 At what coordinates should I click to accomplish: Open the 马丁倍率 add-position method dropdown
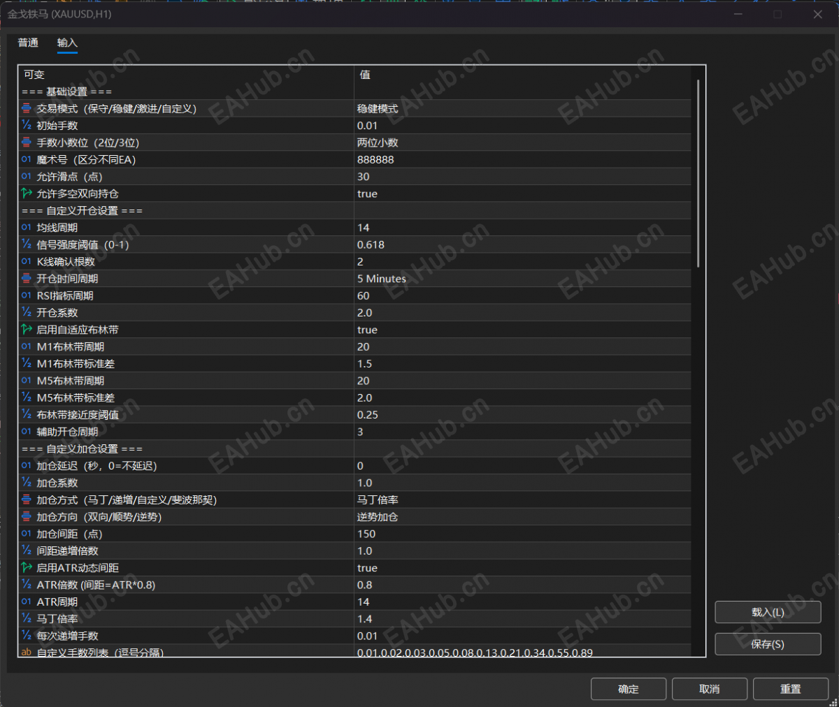[x=522, y=500]
